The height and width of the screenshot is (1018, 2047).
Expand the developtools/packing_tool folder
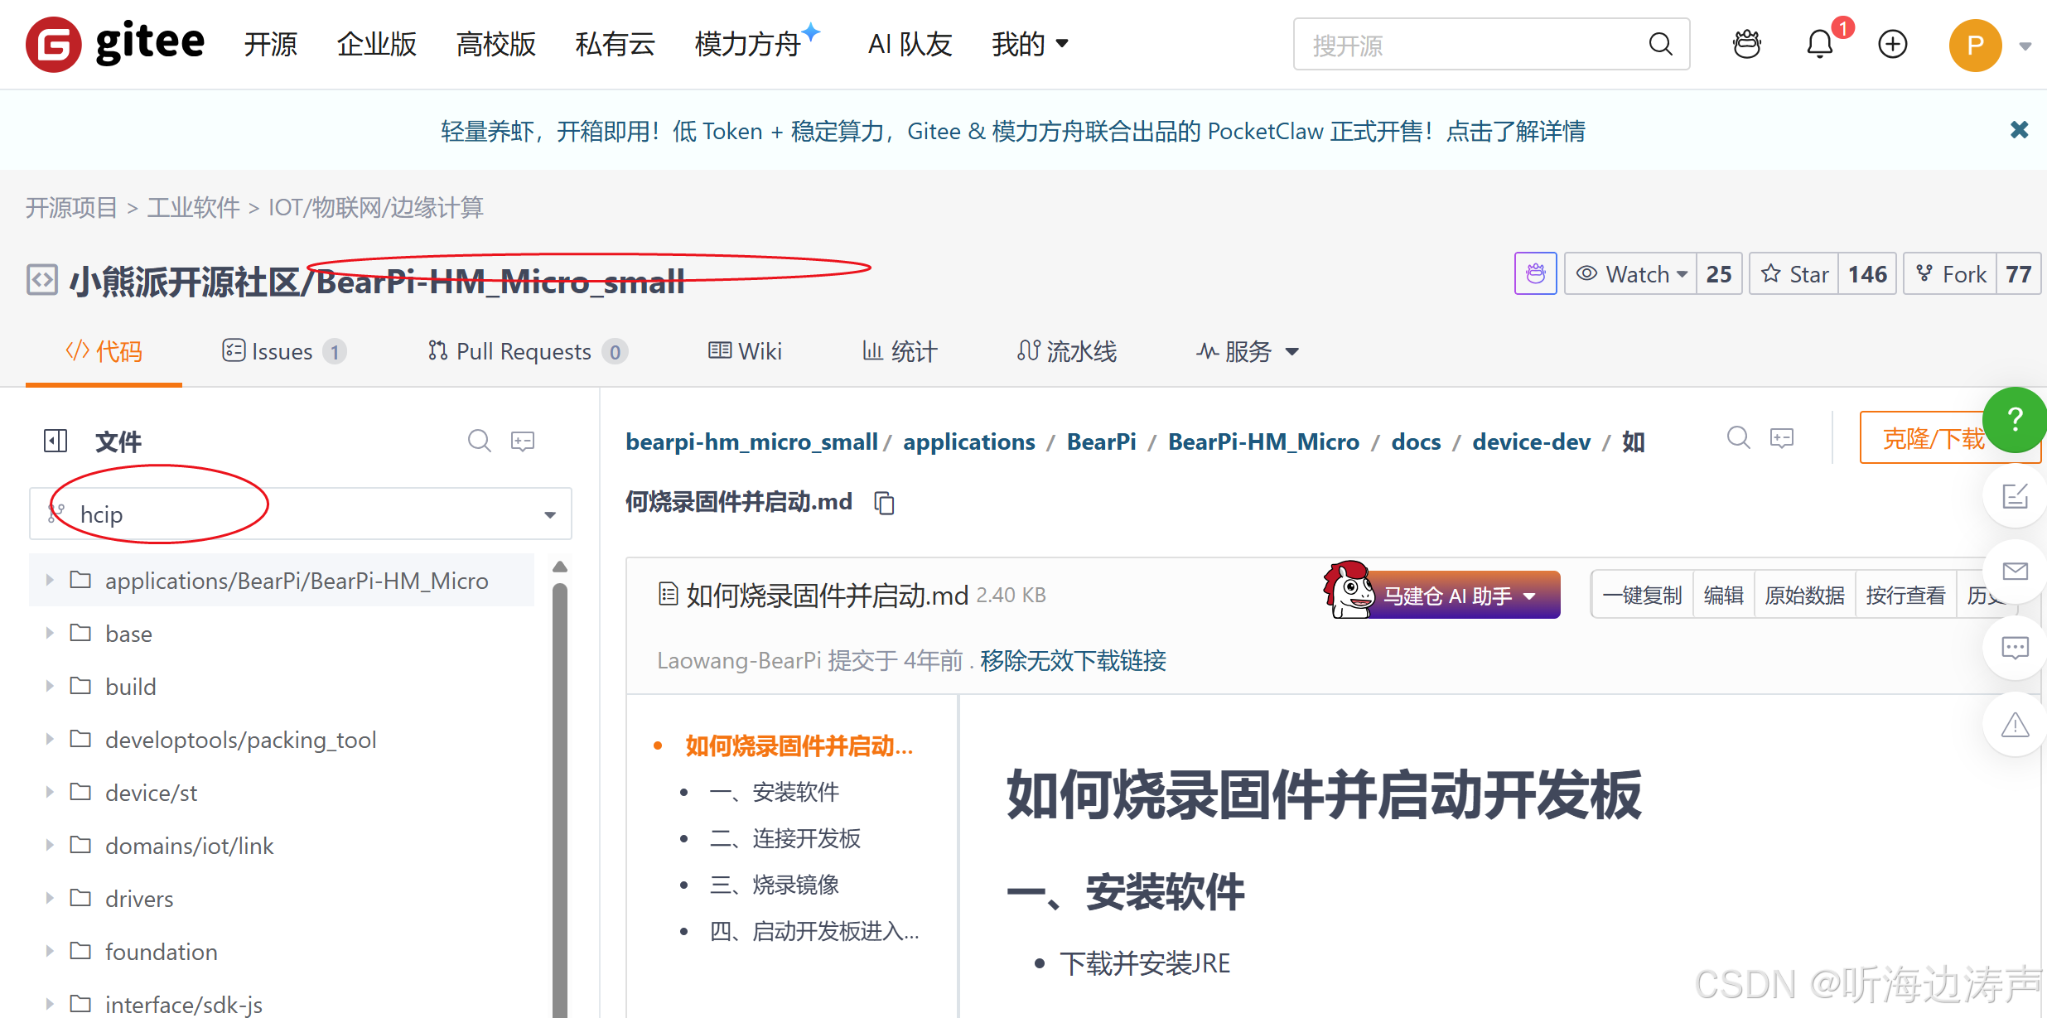(50, 740)
